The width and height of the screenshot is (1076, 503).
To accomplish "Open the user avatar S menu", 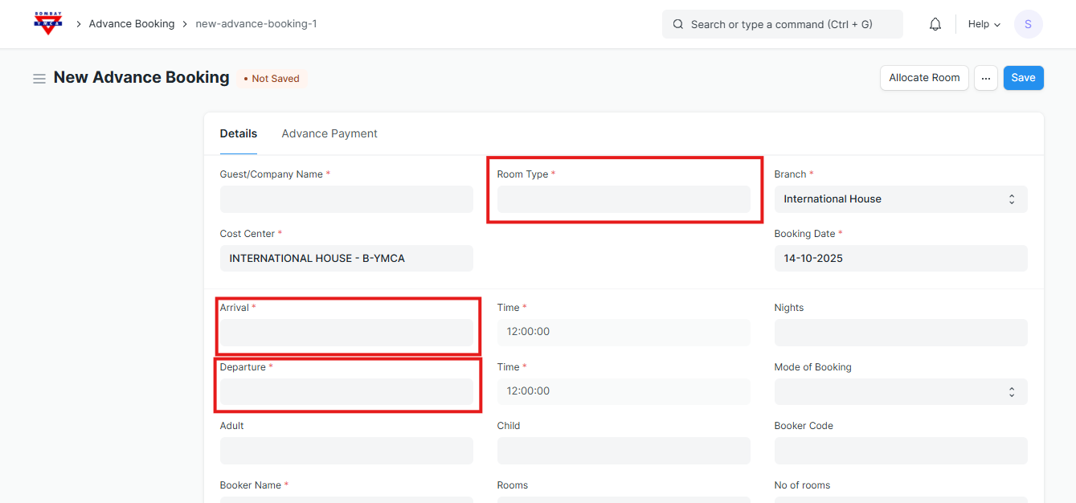I will point(1028,24).
